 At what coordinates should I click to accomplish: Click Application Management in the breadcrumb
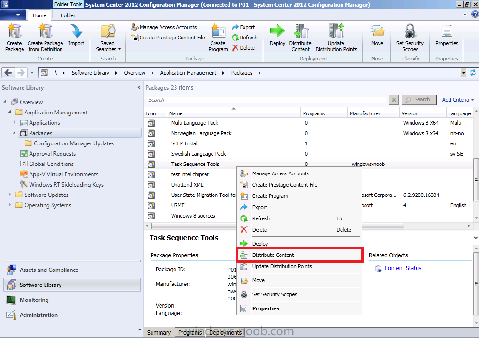pos(188,73)
